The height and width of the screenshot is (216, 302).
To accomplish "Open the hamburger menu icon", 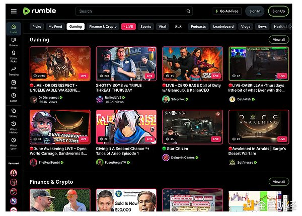I will tap(14, 11).
